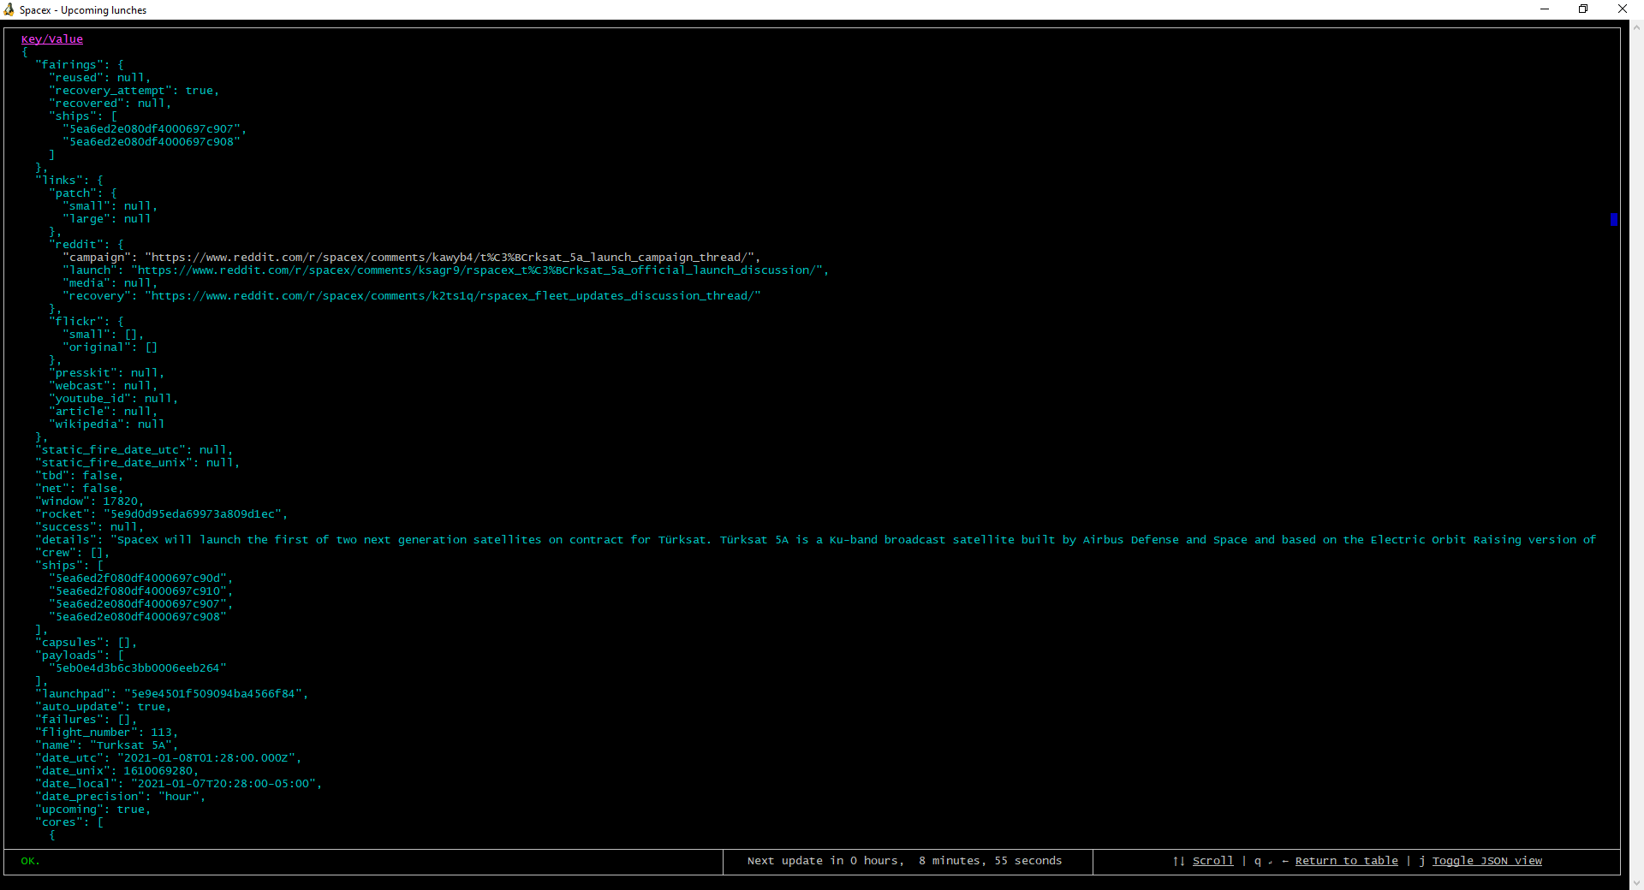
Task: Click the window scrollbar up arrow
Action: [1636, 27]
